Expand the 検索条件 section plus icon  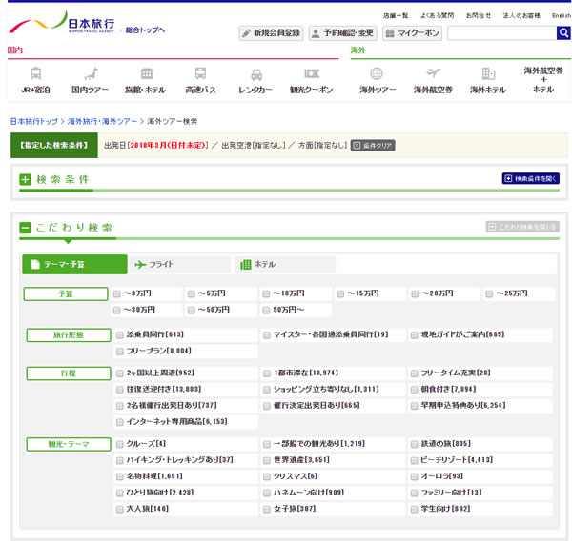point(25,179)
